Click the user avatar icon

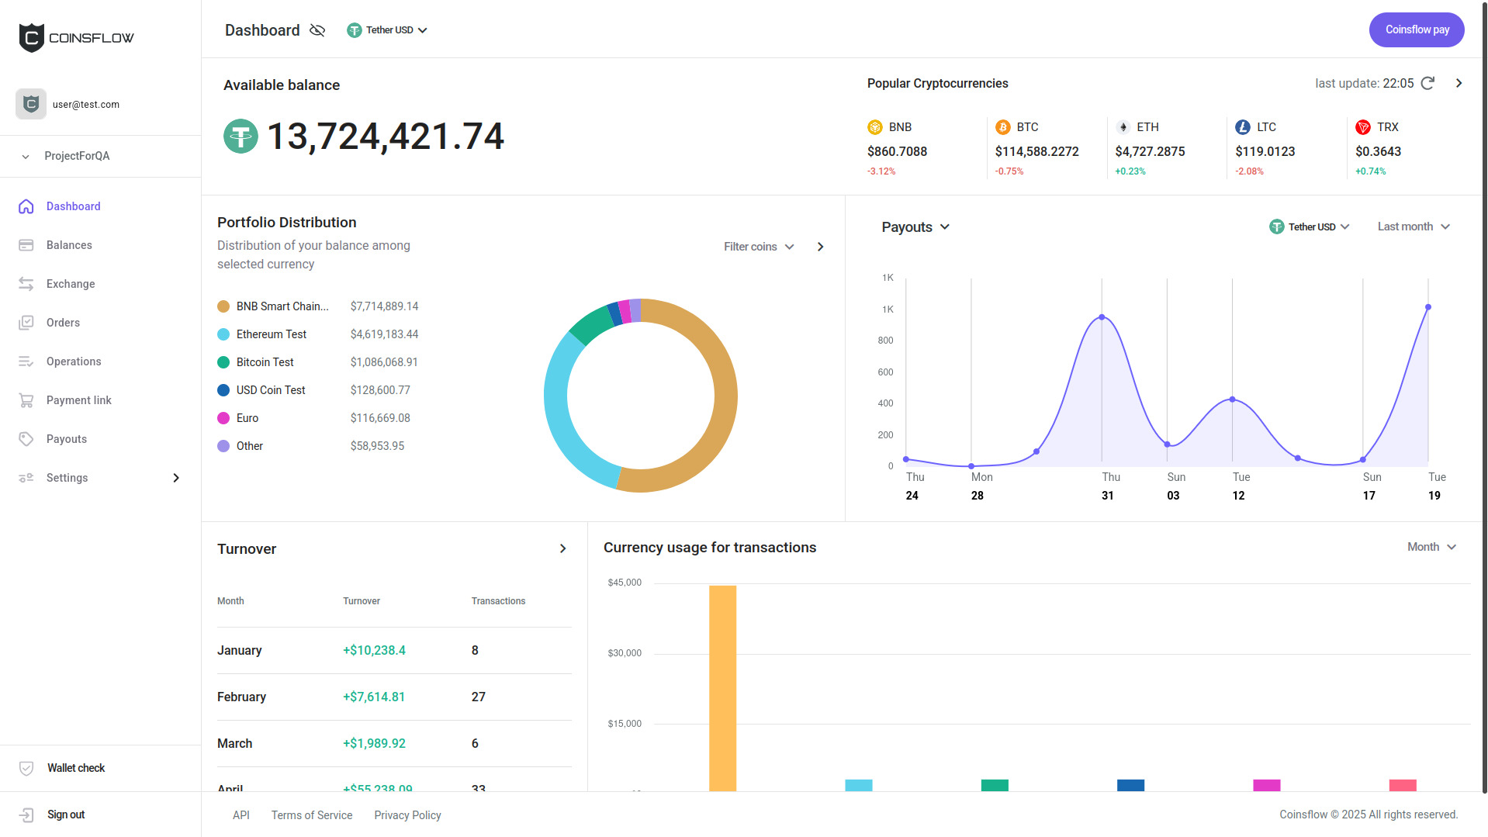tap(31, 104)
